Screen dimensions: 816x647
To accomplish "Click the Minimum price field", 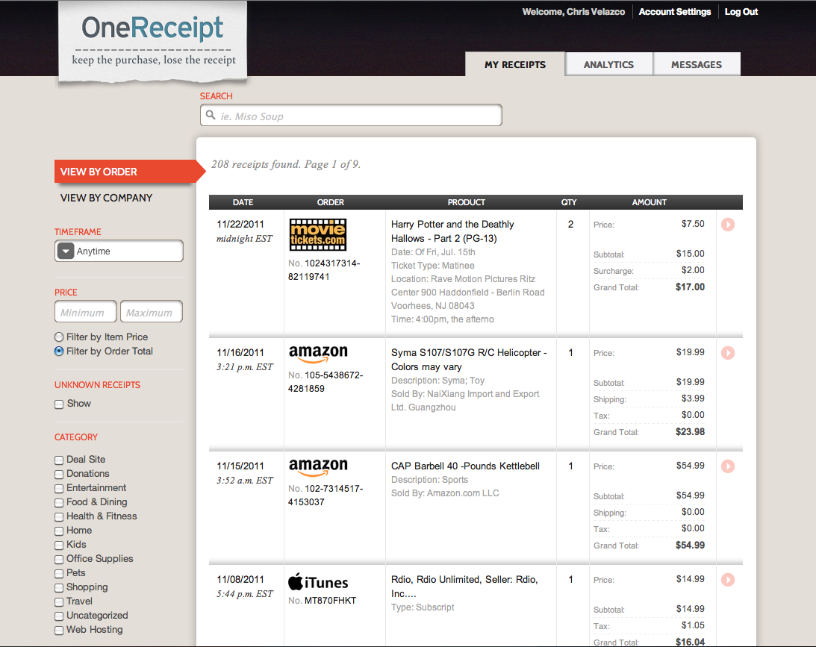I will pos(85,311).
